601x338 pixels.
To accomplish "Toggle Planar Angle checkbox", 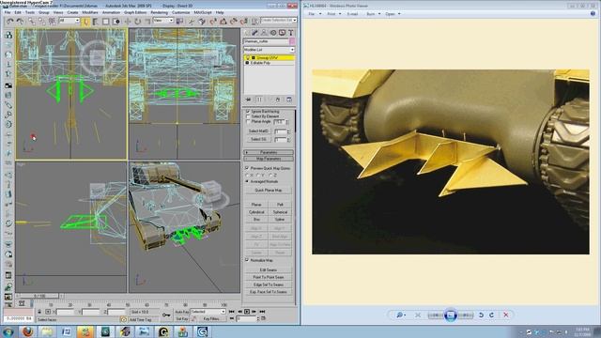I will (248, 121).
